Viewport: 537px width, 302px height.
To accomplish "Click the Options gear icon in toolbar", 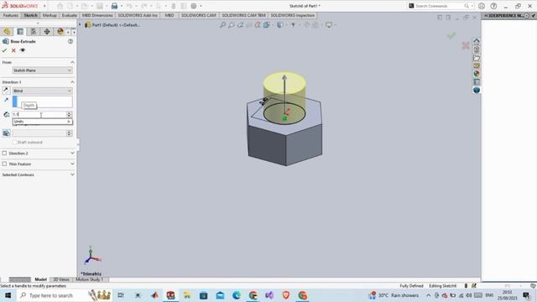I will pyautogui.click(x=194, y=6).
